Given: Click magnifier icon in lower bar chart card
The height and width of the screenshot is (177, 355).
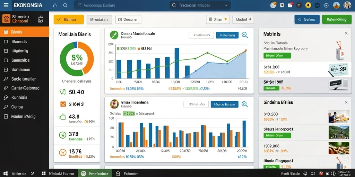Looking at the screenshot, I should [245, 104].
